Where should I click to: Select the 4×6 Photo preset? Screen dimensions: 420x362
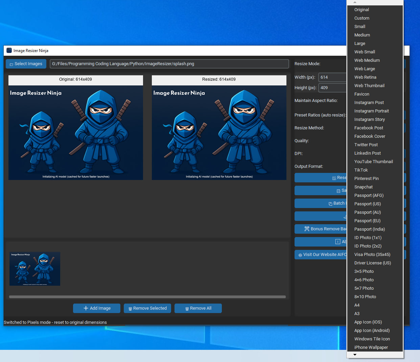tap(375, 280)
